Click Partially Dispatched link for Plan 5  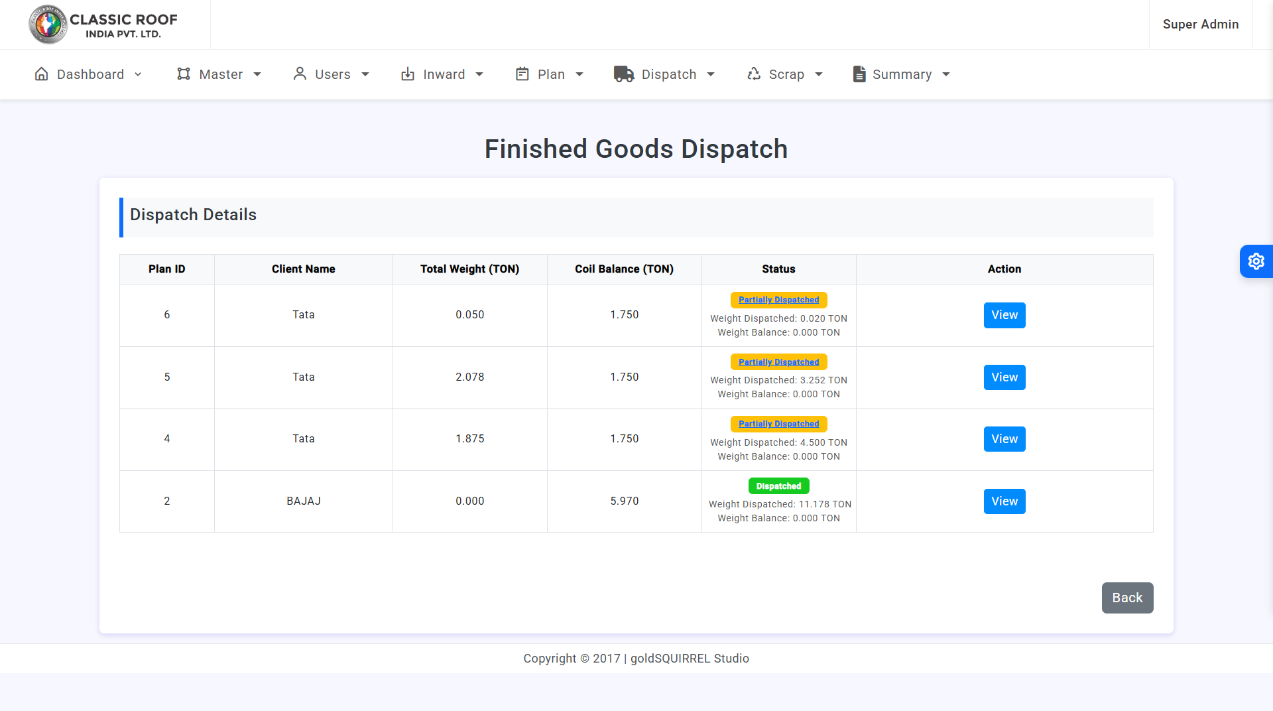coord(778,362)
